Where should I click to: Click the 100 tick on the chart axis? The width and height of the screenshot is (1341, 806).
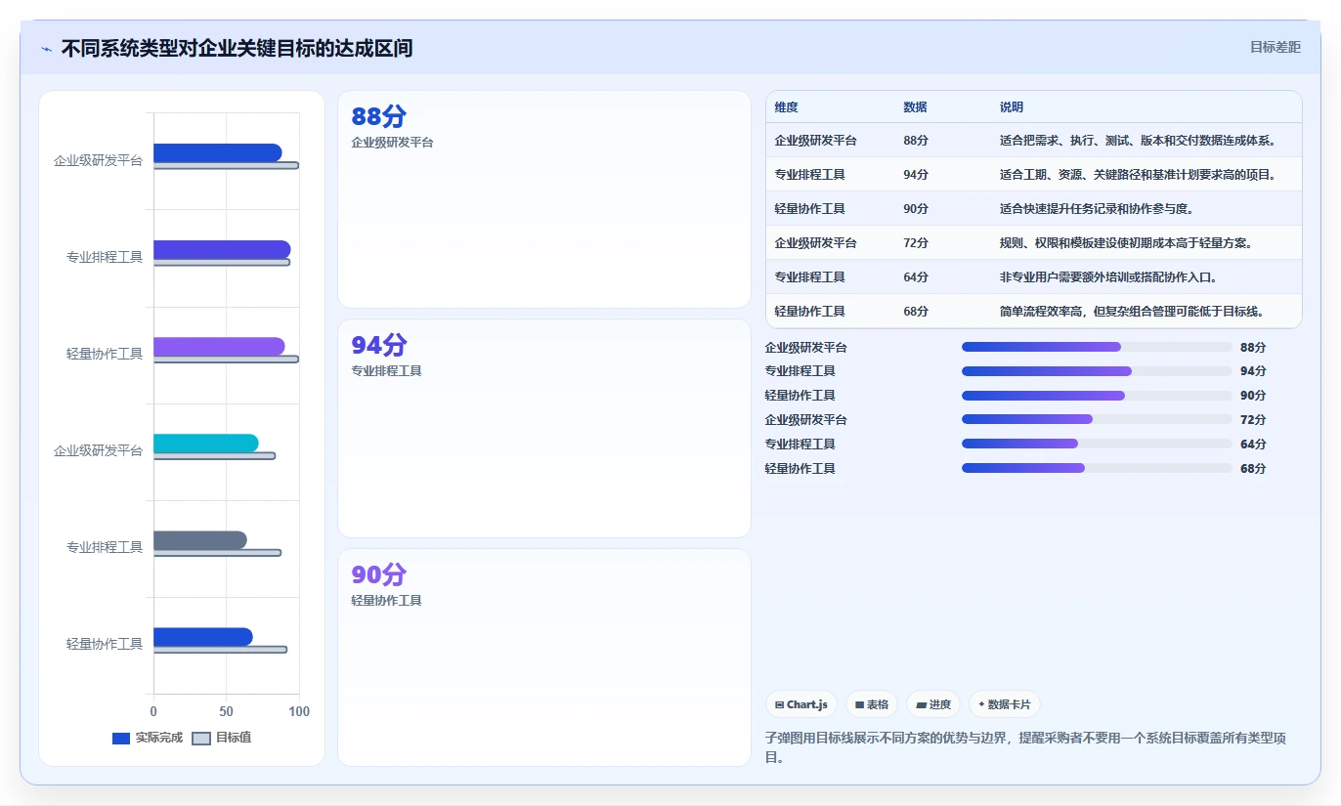click(x=299, y=711)
